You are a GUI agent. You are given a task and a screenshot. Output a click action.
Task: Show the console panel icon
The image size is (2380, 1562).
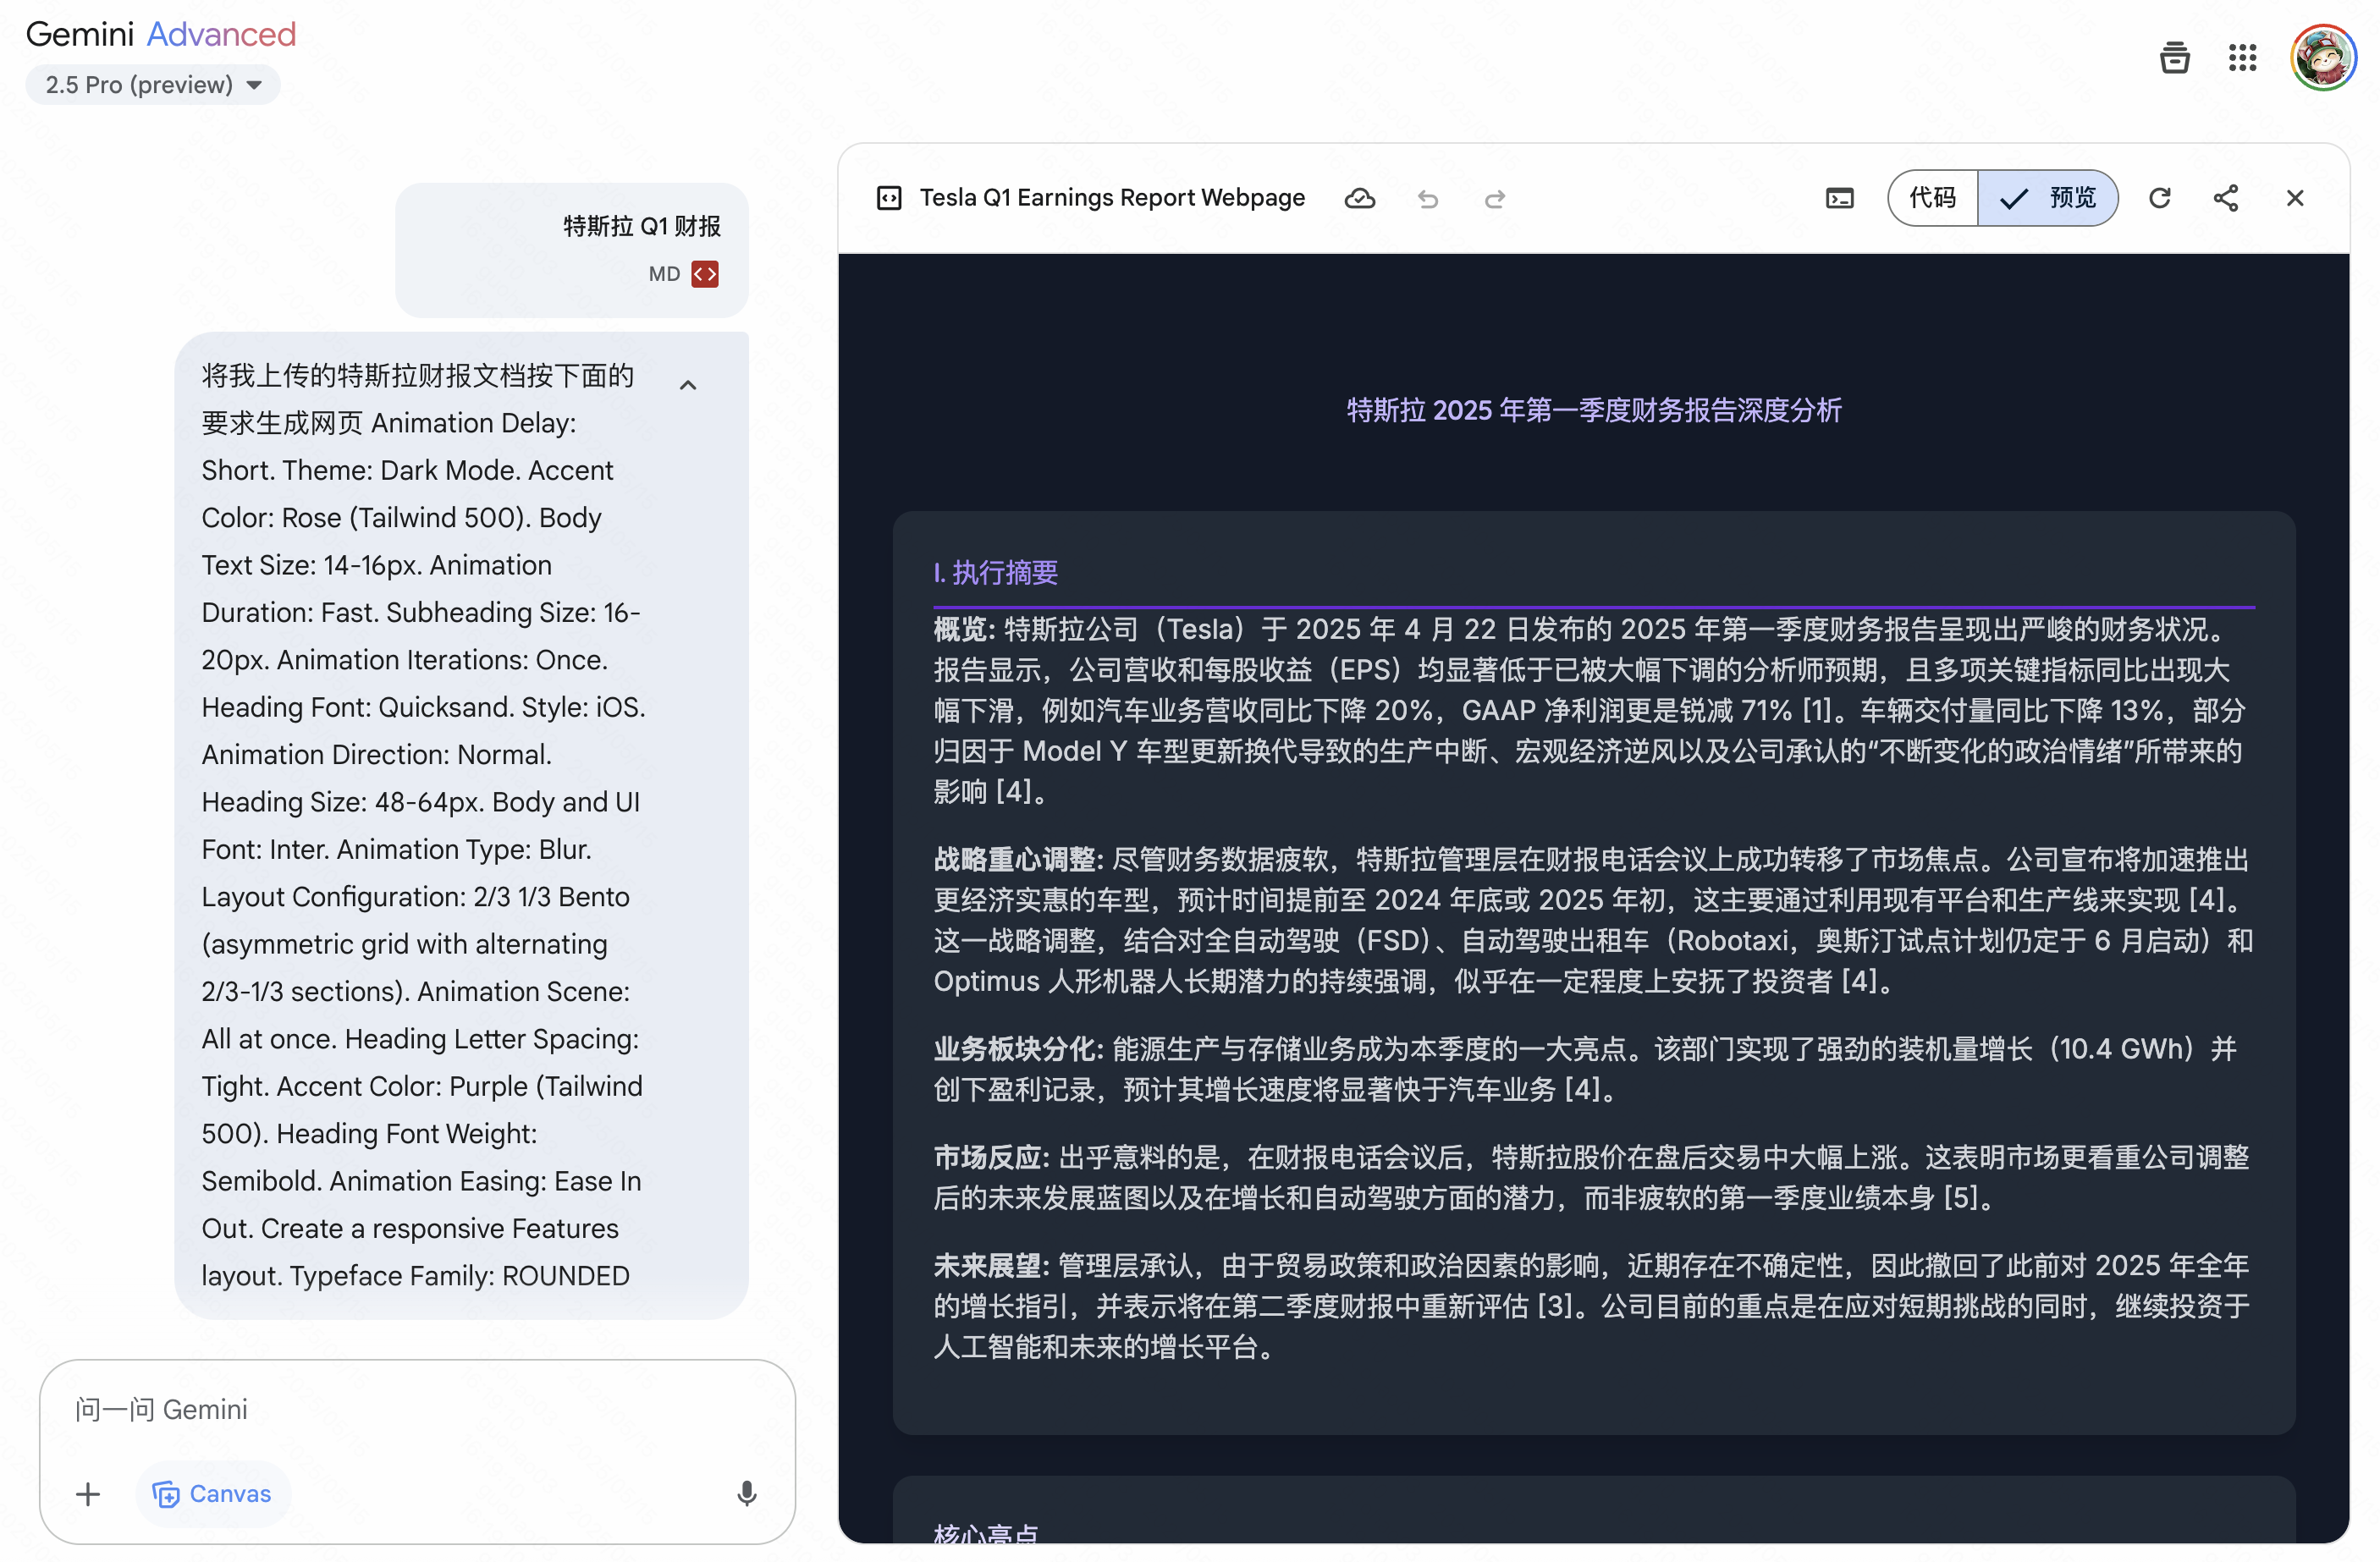(x=1840, y=198)
